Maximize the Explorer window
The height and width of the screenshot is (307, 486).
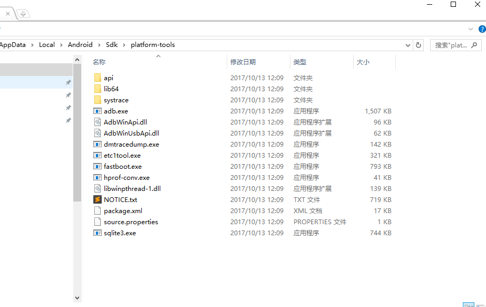(453, 4)
